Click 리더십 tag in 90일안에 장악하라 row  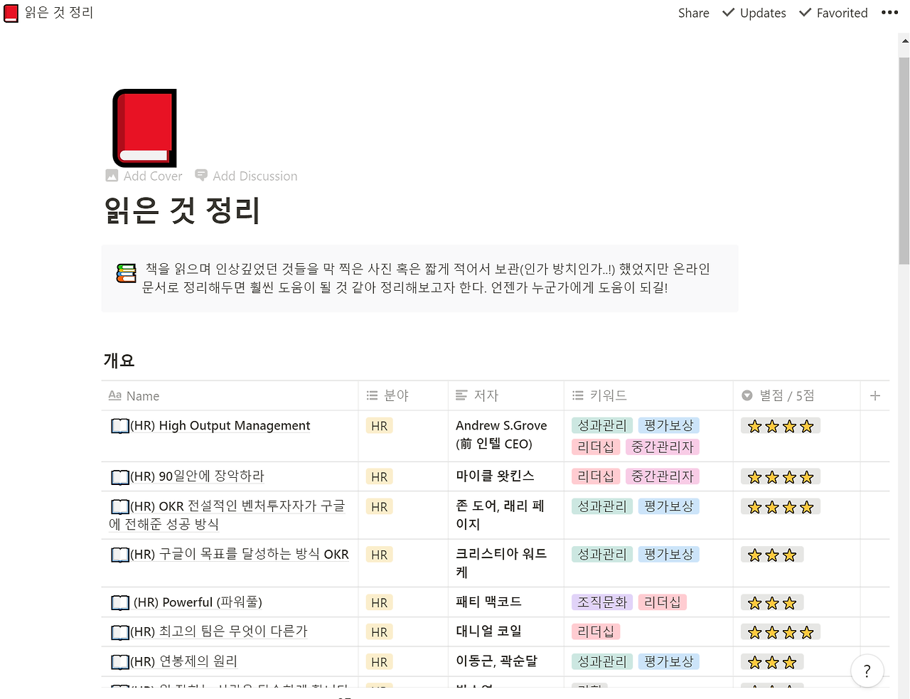596,476
